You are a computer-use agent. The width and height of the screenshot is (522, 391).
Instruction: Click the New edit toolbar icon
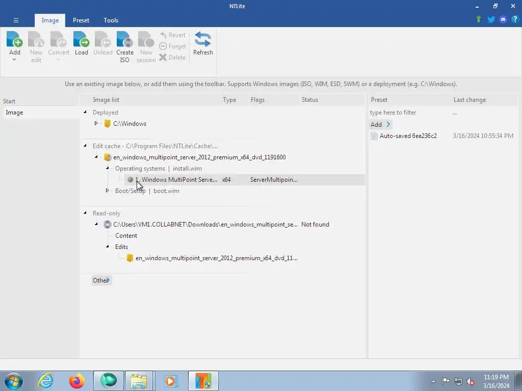36,39
